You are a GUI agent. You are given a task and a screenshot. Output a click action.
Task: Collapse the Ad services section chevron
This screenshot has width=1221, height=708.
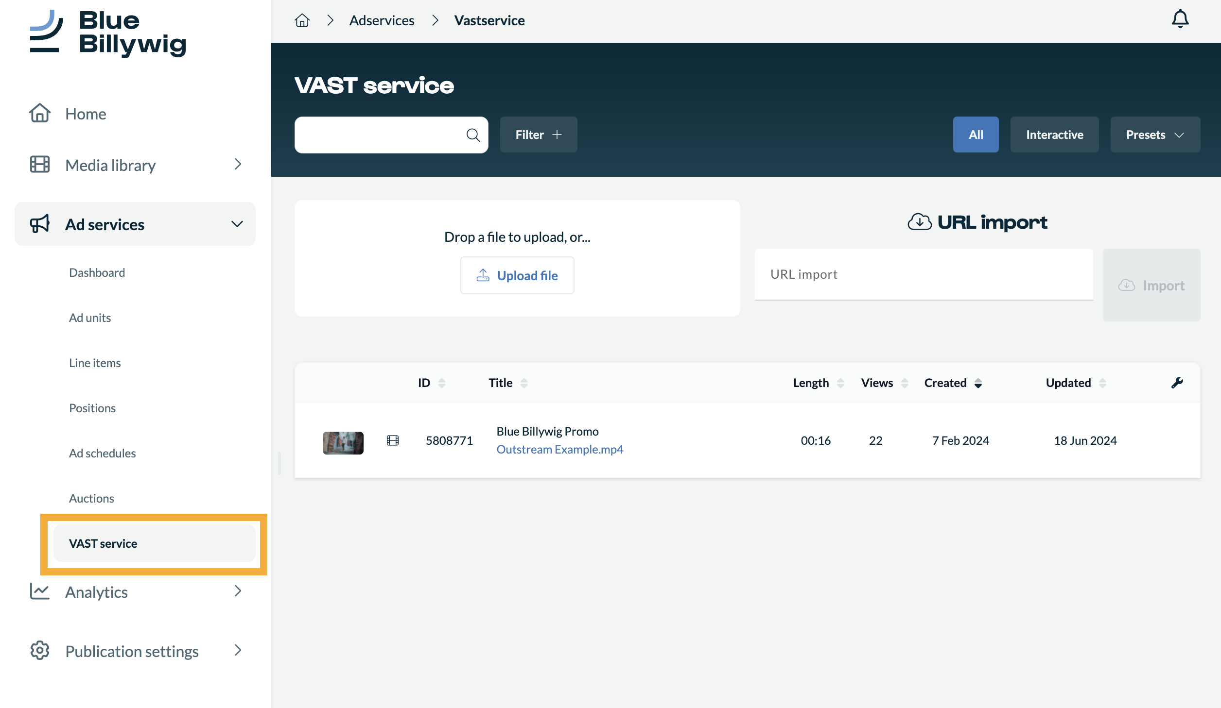click(237, 224)
